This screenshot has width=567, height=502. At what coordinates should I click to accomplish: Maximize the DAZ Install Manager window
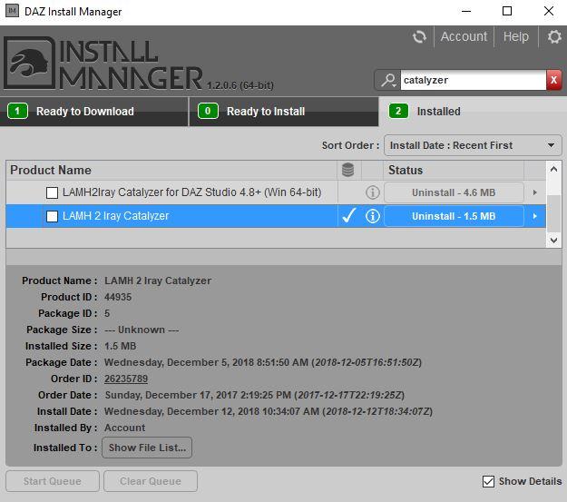pos(507,11)
